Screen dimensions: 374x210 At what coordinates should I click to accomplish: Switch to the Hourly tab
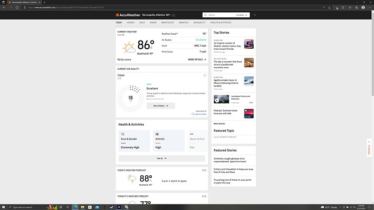131,23
